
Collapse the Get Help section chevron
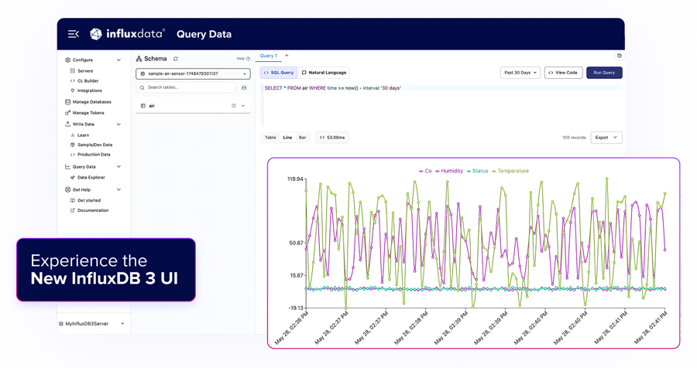(x=118, y=189)
